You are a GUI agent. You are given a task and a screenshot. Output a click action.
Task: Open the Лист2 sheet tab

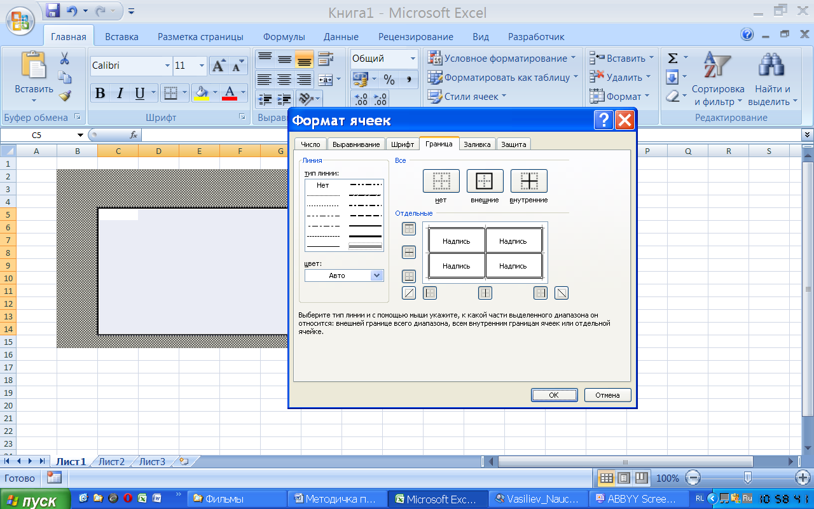112,462
